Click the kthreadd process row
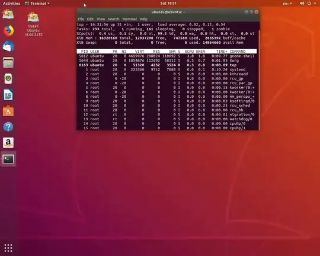This screenshot has height=256, width=320. pos(167,74)
